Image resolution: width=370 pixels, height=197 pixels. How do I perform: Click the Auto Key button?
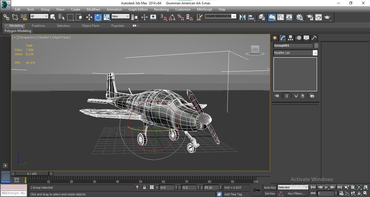[270, 187]
